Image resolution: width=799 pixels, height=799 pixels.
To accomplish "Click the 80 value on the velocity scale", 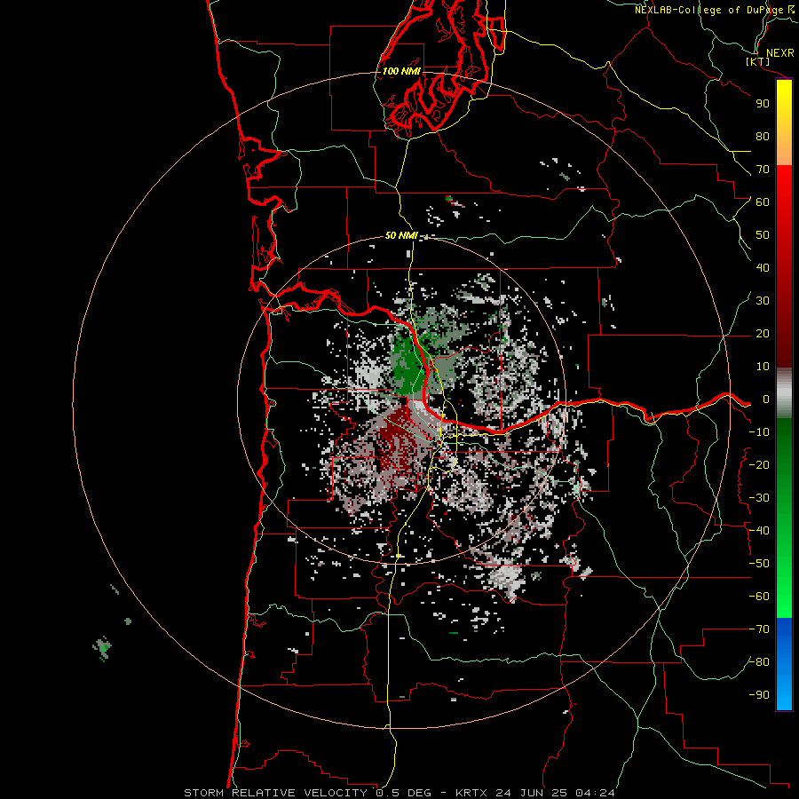I will 763,136.
